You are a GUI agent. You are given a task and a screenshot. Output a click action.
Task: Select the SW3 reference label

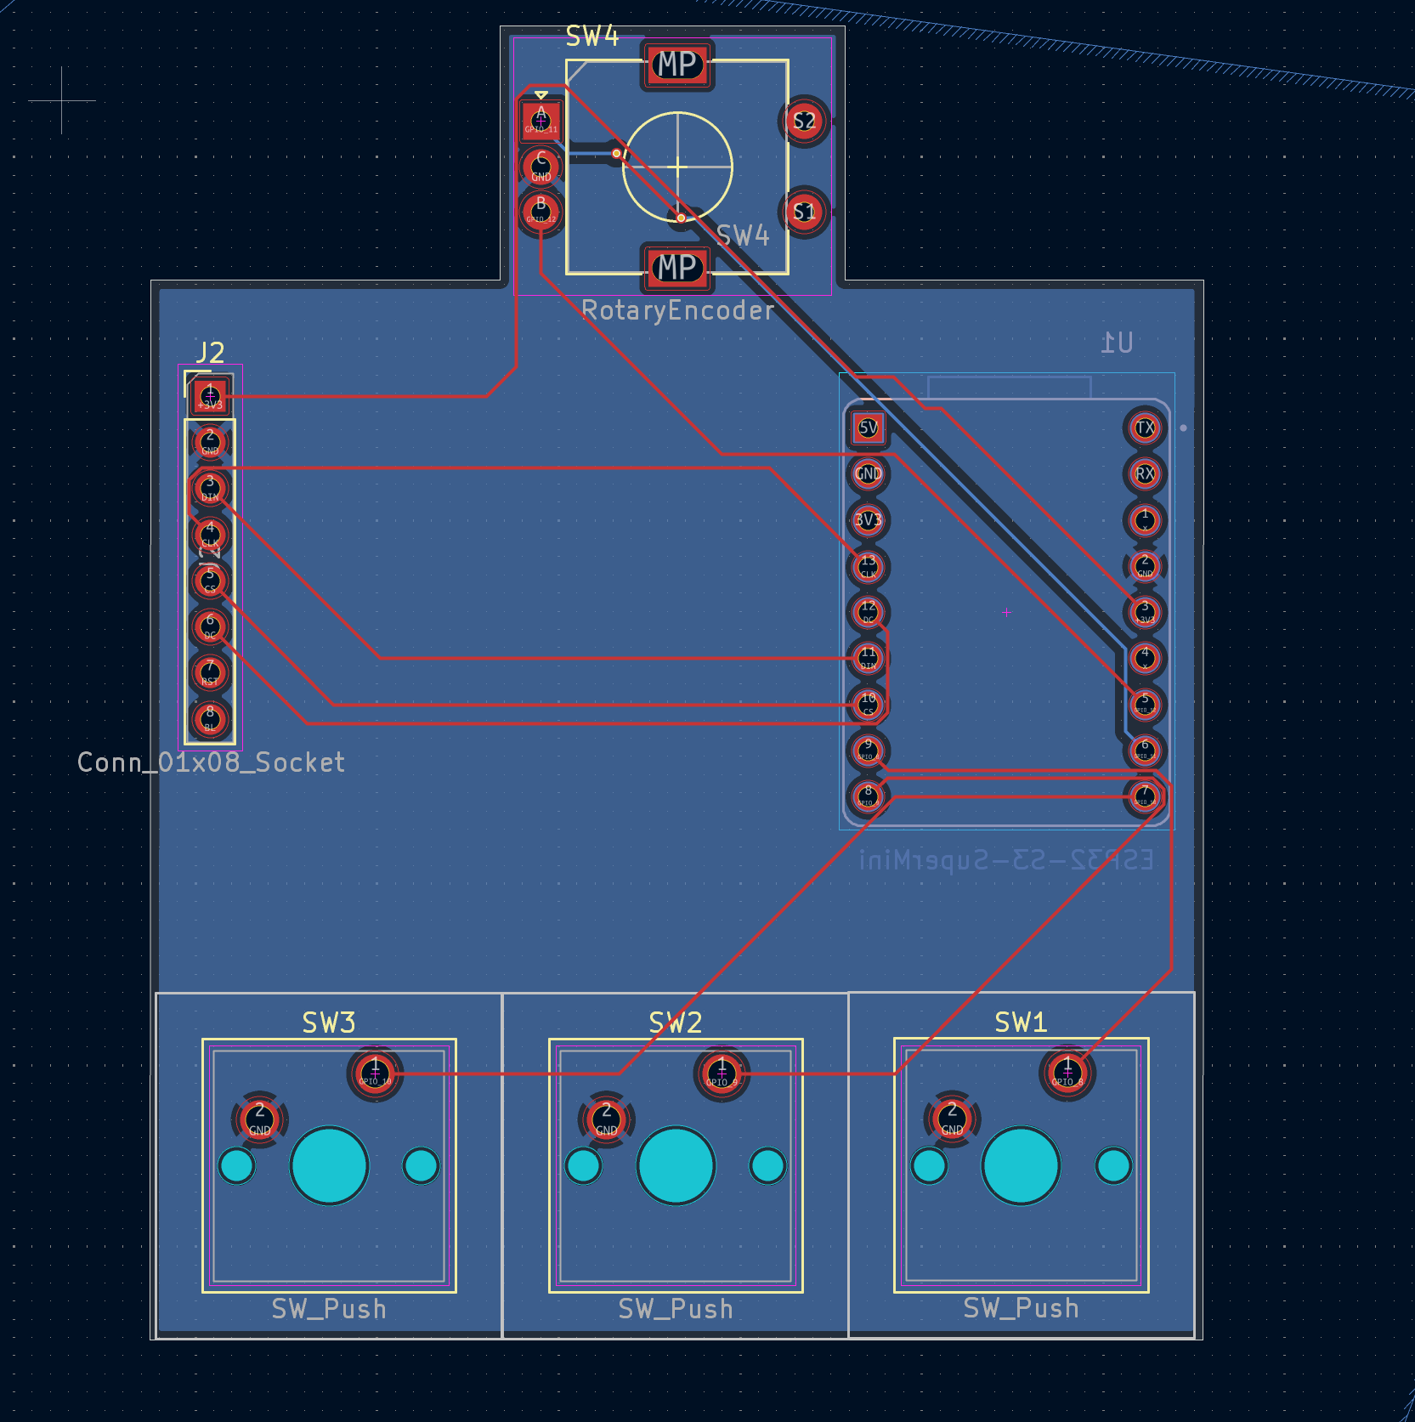pyautogui.click(x=329, y=1023)
